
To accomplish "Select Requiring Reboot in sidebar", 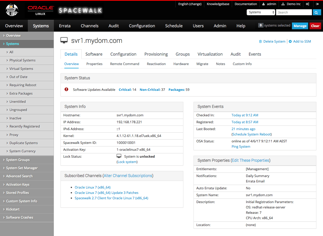I will pyautogui.click(x=27, y=85).
